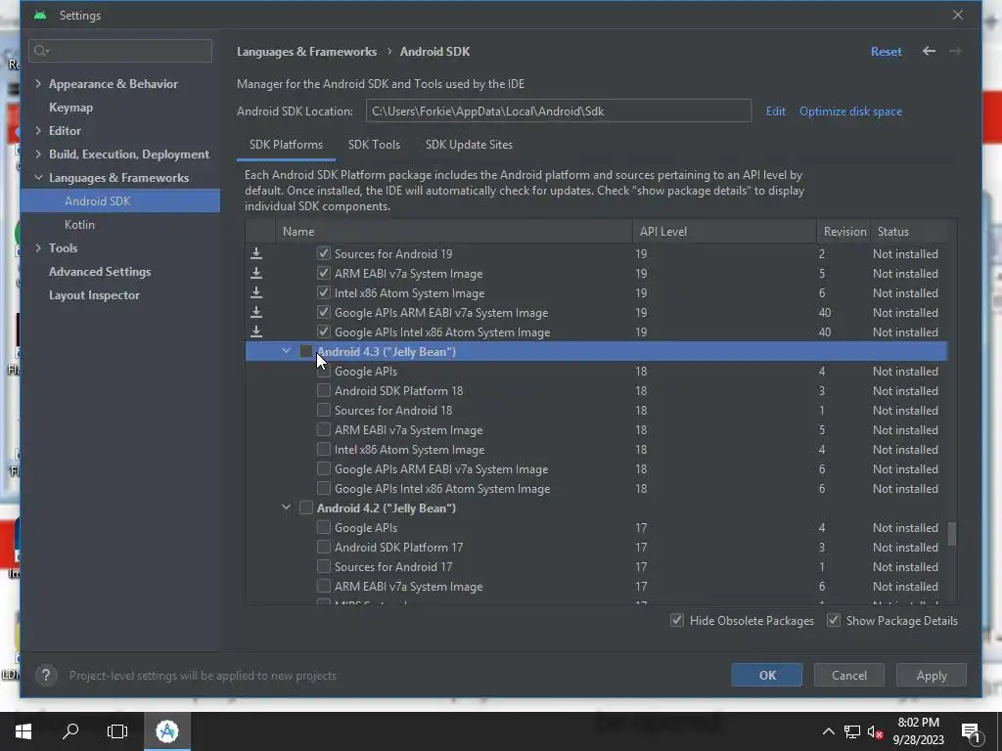The height and width of the screenshot is (751, 1002).
Task: Switch to SDK Tools tab
Action: pyautogui.click(x=374, y=145)
